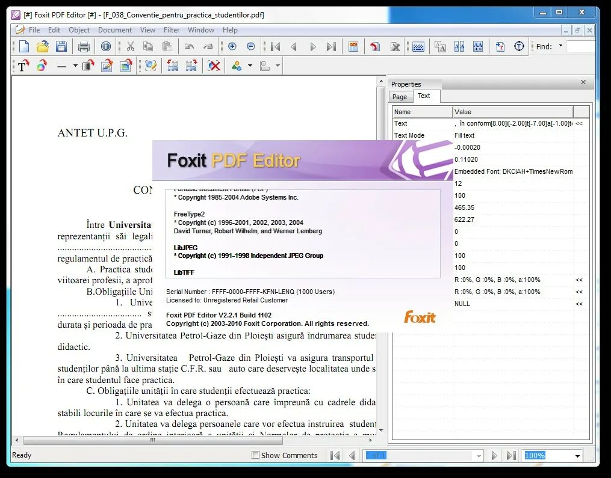Open the Find options dropdown arrow
611x478 pixels.
pos(560,46)
